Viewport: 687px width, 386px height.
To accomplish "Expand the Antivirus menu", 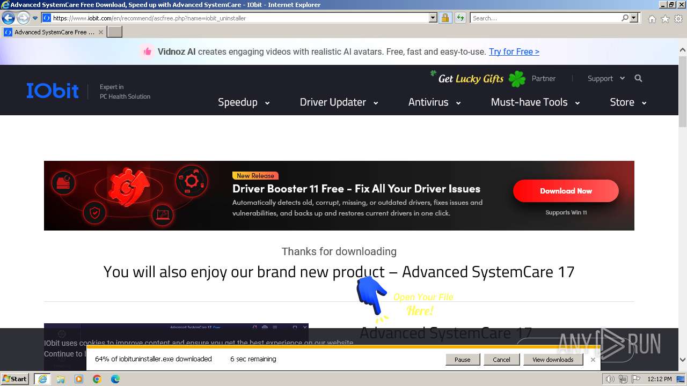I will pyautogui.click(x=434, y=102).
